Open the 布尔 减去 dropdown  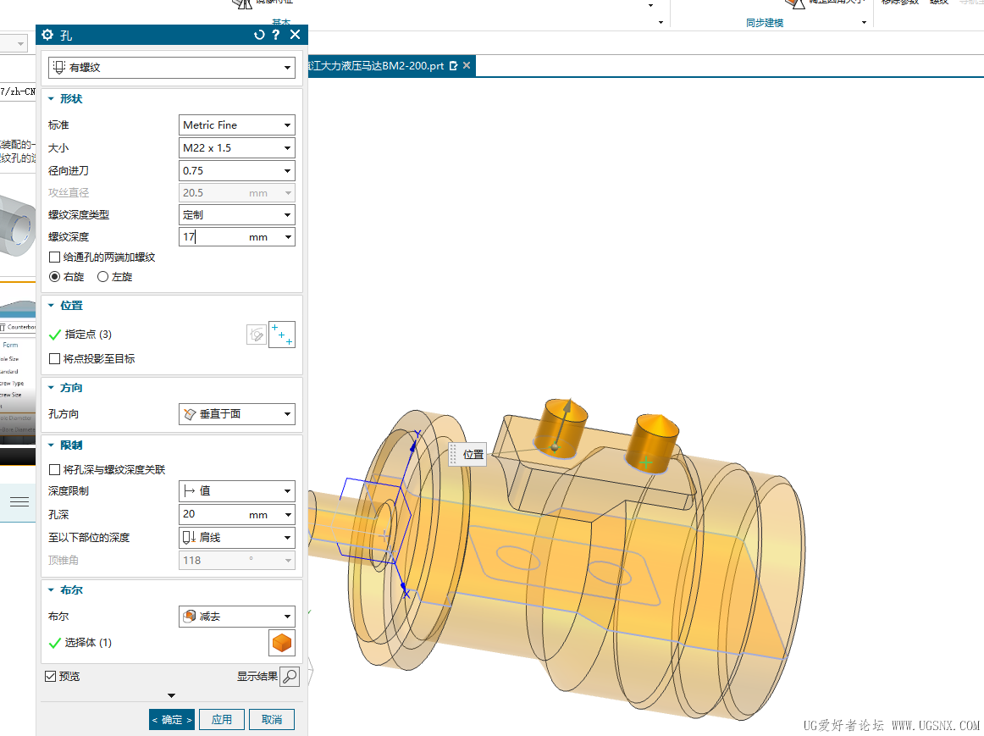coord(236,617)
